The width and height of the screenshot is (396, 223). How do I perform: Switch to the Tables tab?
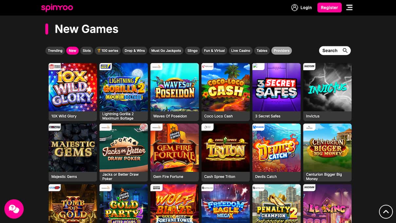tap(262, 51)
